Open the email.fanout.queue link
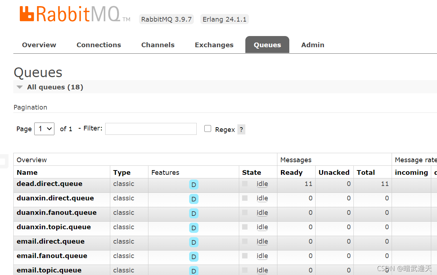Viewport: 437px width, 275px height. 52,256
